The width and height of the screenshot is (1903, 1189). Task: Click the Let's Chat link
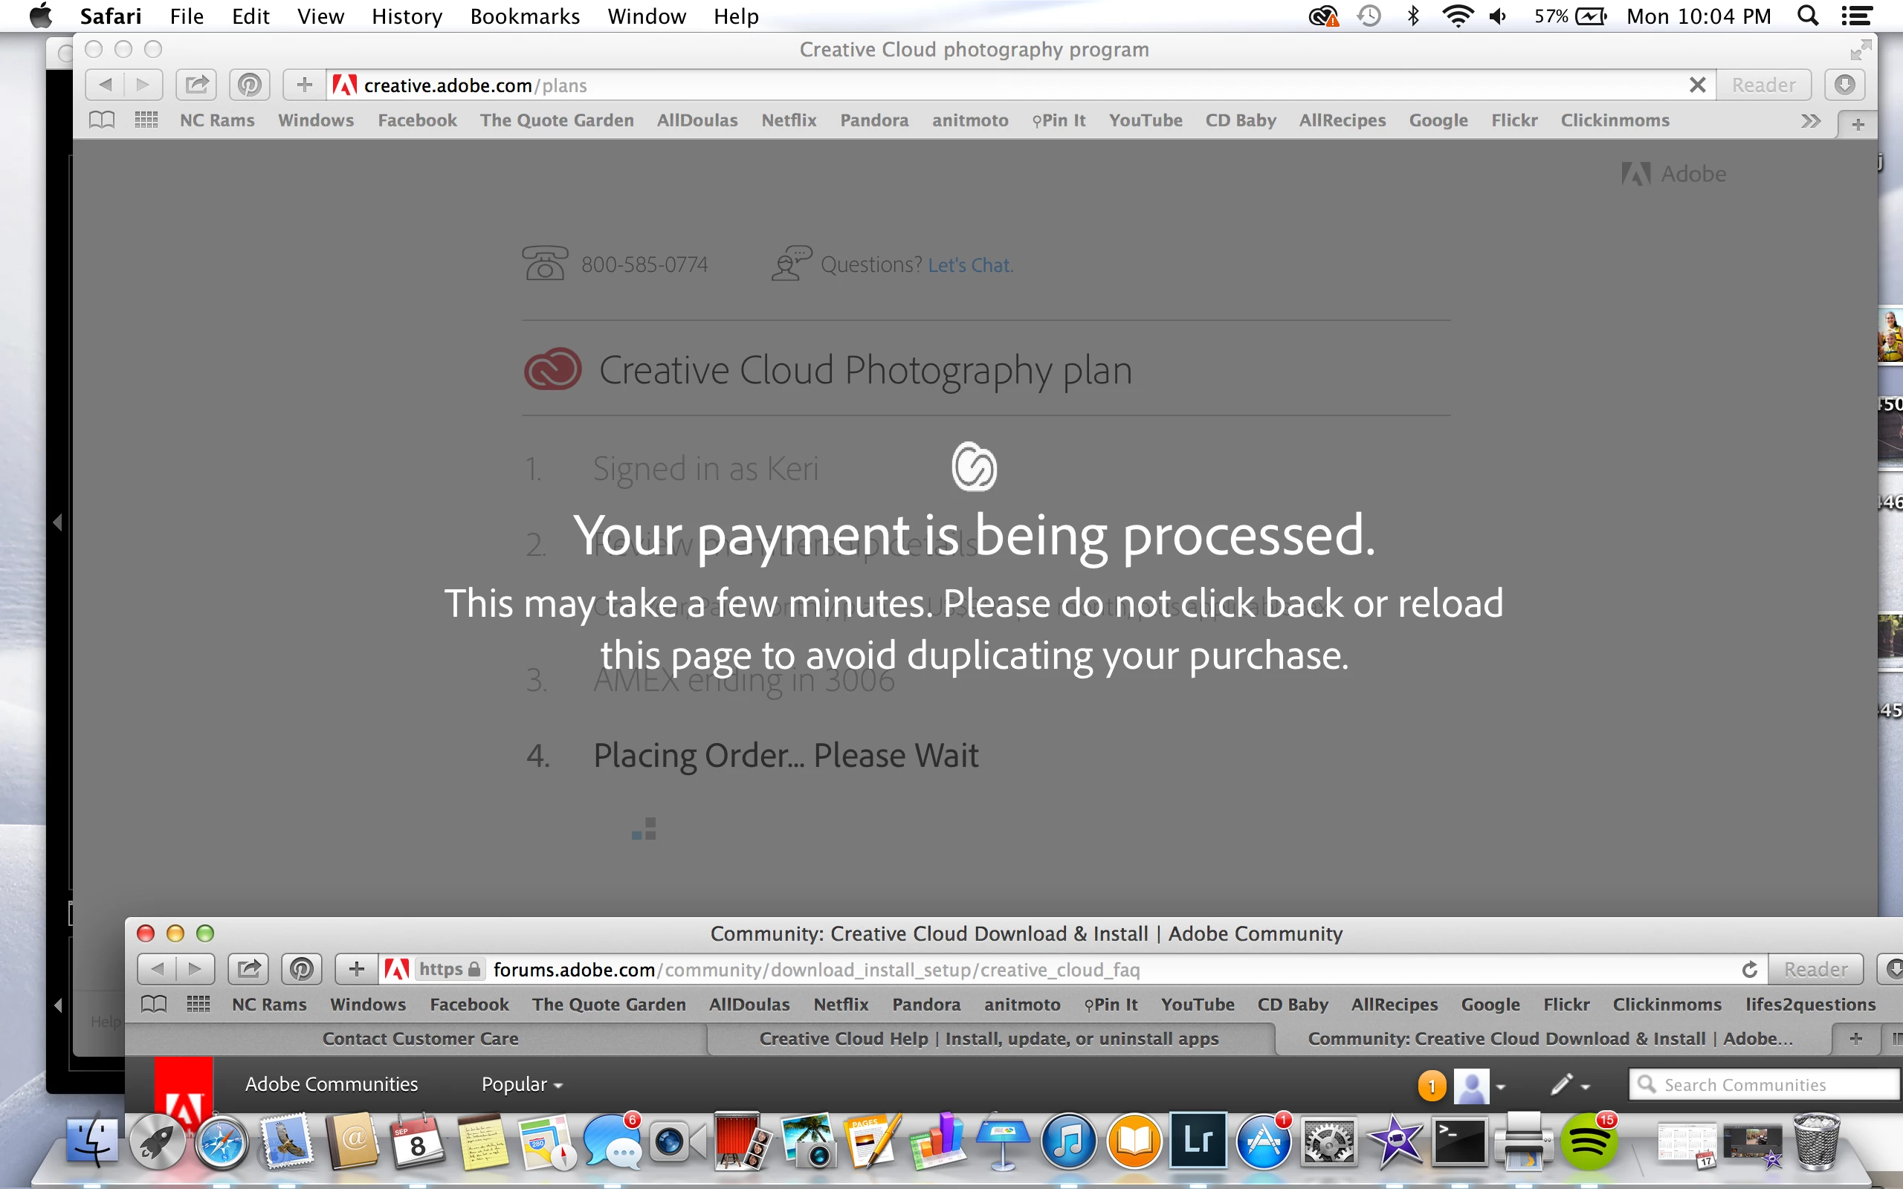[x=969, y=265]
